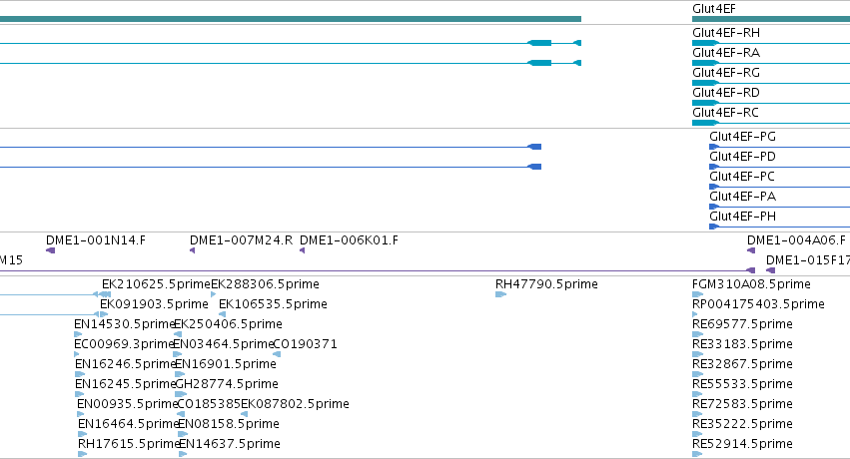This screenshot has height=459, width=850.
Task: Select the DME1-006K01.F arrow marker
Action: tap(302, 250)
